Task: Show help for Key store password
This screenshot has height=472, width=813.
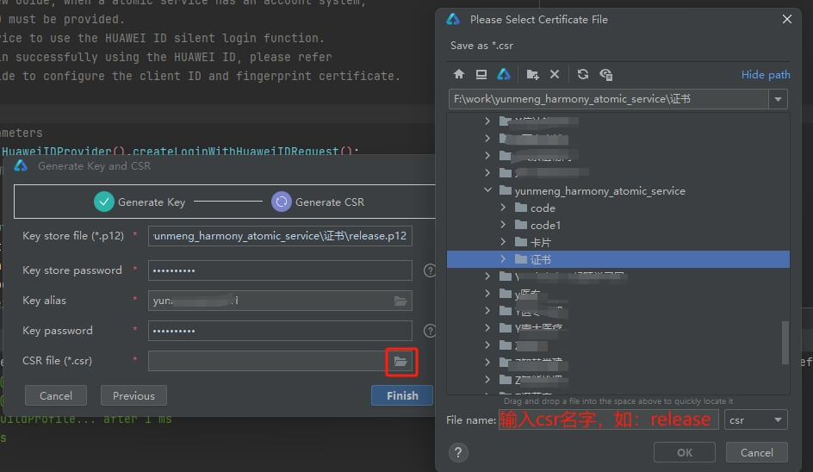Action: (x=429, y=270)
